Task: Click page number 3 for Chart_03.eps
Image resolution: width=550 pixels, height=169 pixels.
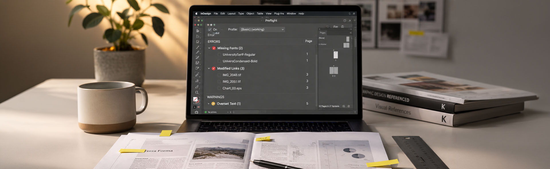Action: 307,88
